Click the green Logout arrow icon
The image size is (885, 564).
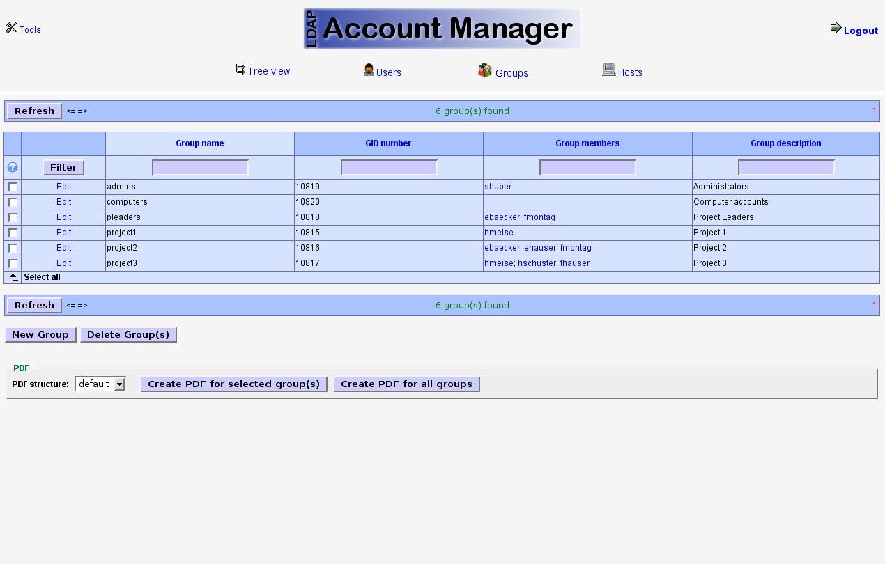(x=836, y=28)
